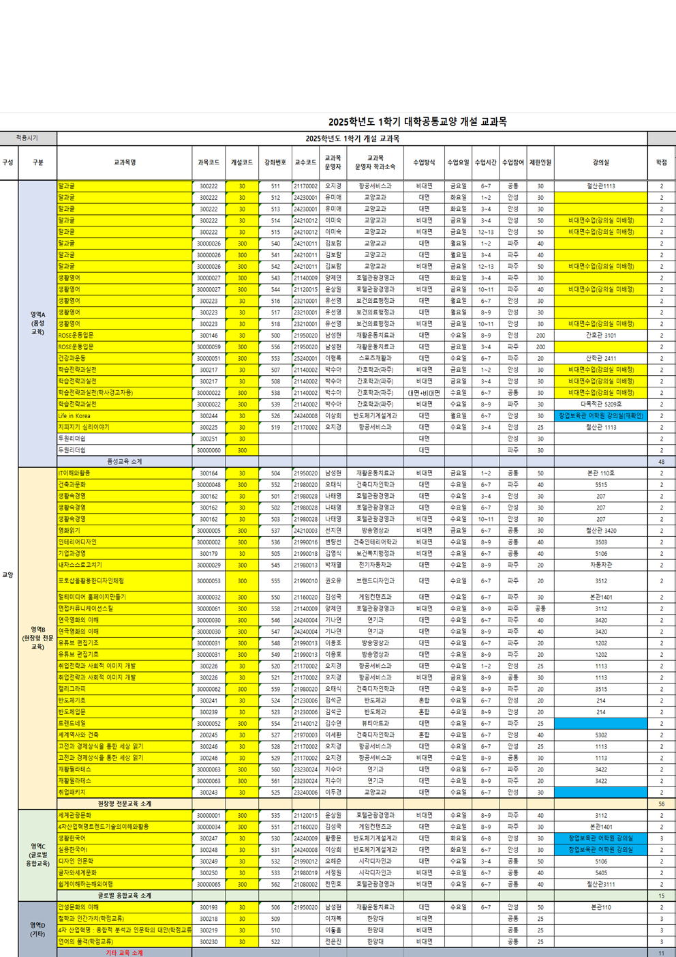Image resolution: width=676 pixels, height=957 pixels.
Task: Click course cell '취업패키지'
Action: (125, 792)
